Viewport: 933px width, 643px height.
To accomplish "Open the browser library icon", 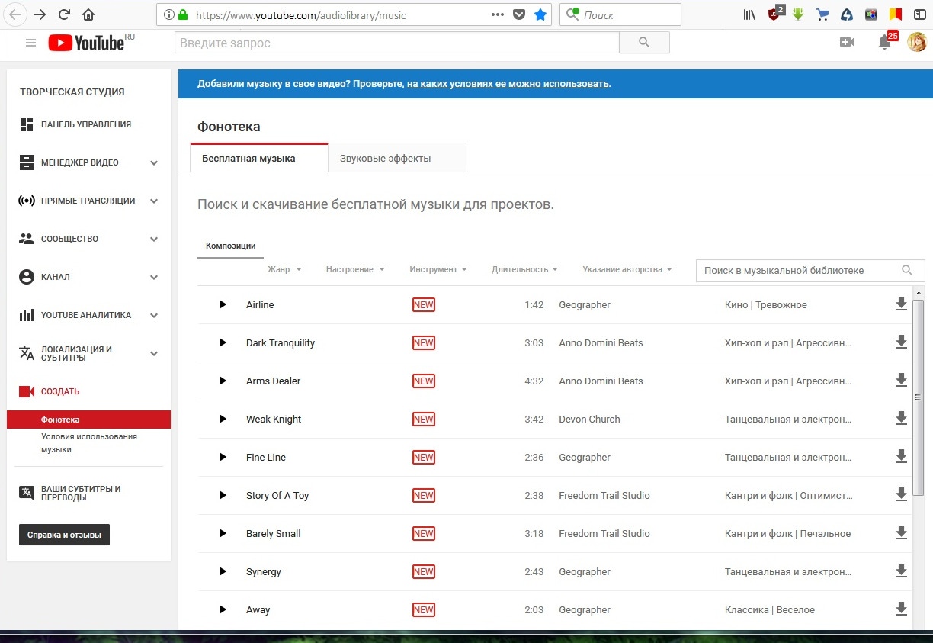I will (x=749, y=14).
